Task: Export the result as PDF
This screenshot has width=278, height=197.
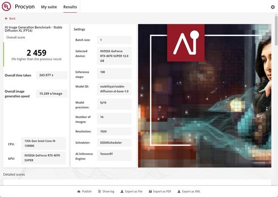Action: coord(160,191)
